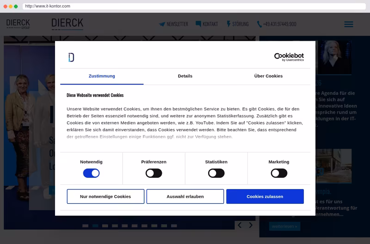370x244 pixels.
Task: Click Auswahl erlauben button
Action: point(185,196)
